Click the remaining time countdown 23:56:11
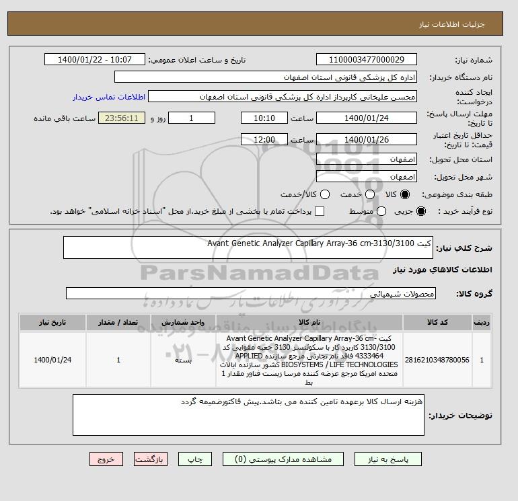 (x=122, y=118)
